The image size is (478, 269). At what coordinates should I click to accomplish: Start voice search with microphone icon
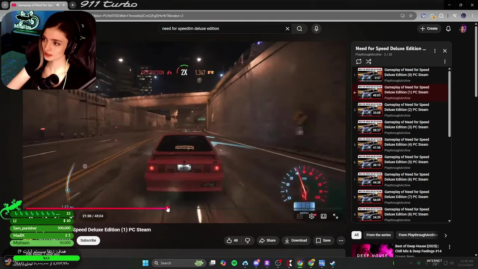316,29
